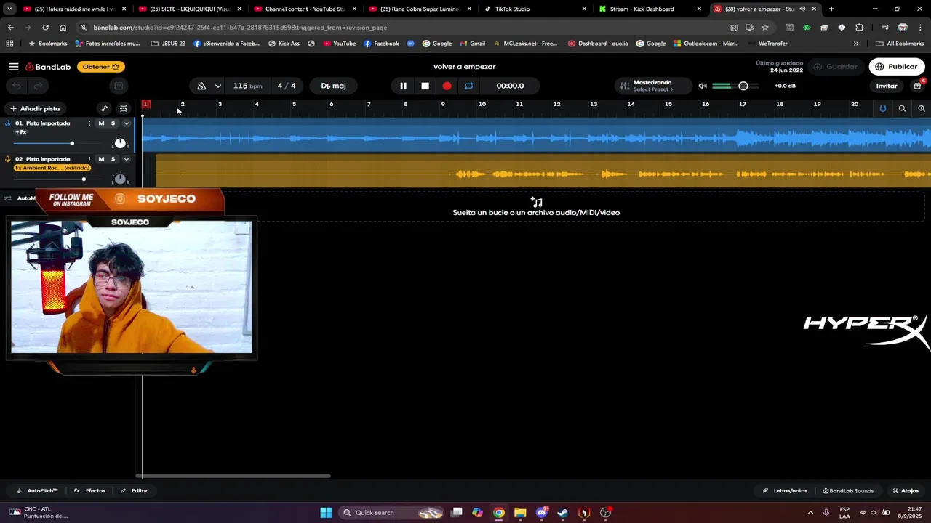Click track 01 pan knob
The width and height of the screenshot is (931, 523).
point(120,143)
